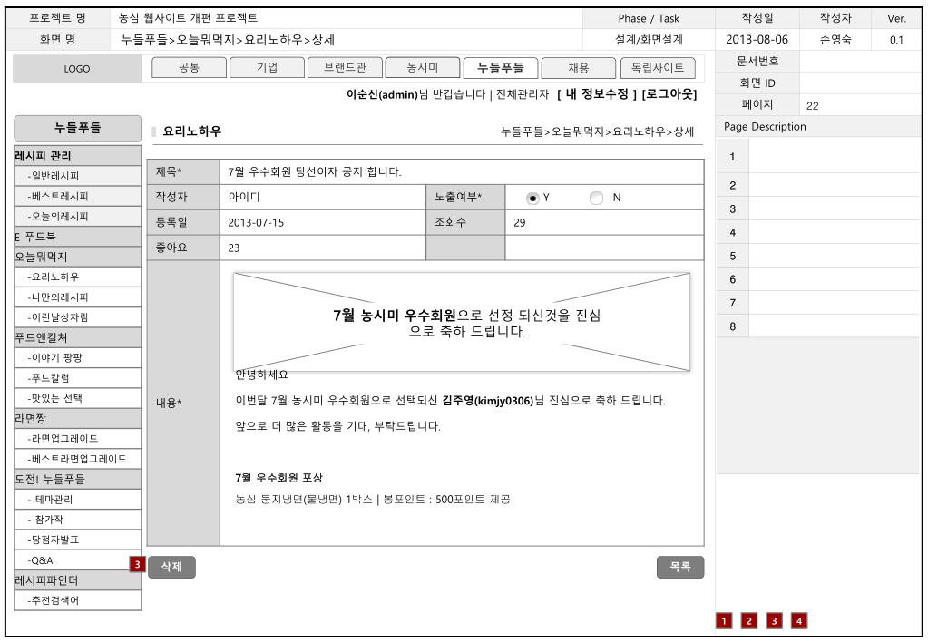Select 이야기 팡팡 sidebar item
Image resolution: width=928 pixels, height=642 pixels.
(x=77, y=358)
